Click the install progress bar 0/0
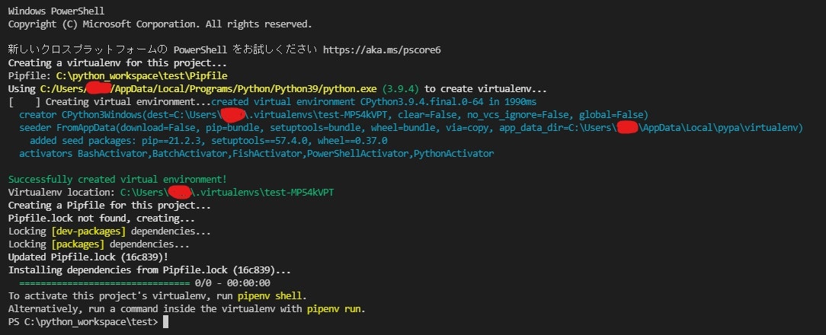 tap(145, 283)
